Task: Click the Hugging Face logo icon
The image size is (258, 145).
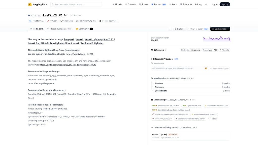Action: [x=30, y=4]
